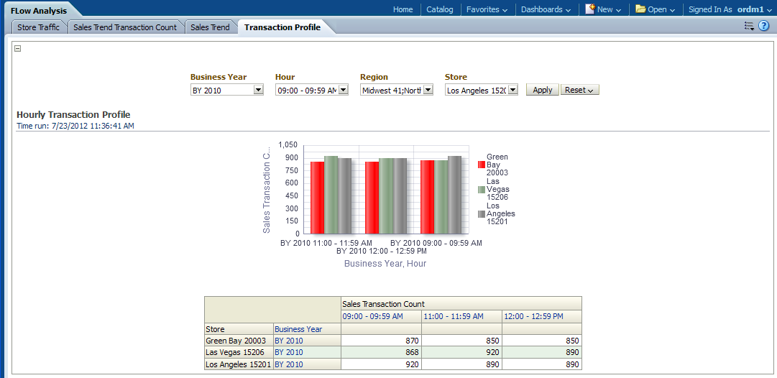
Task: Click the Help question mark icon
Action: (763, 26)
